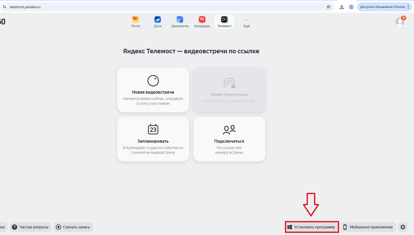Screen dimensions: 414x235
Task: Open Календарь service icon
Action: coord(202,22)
